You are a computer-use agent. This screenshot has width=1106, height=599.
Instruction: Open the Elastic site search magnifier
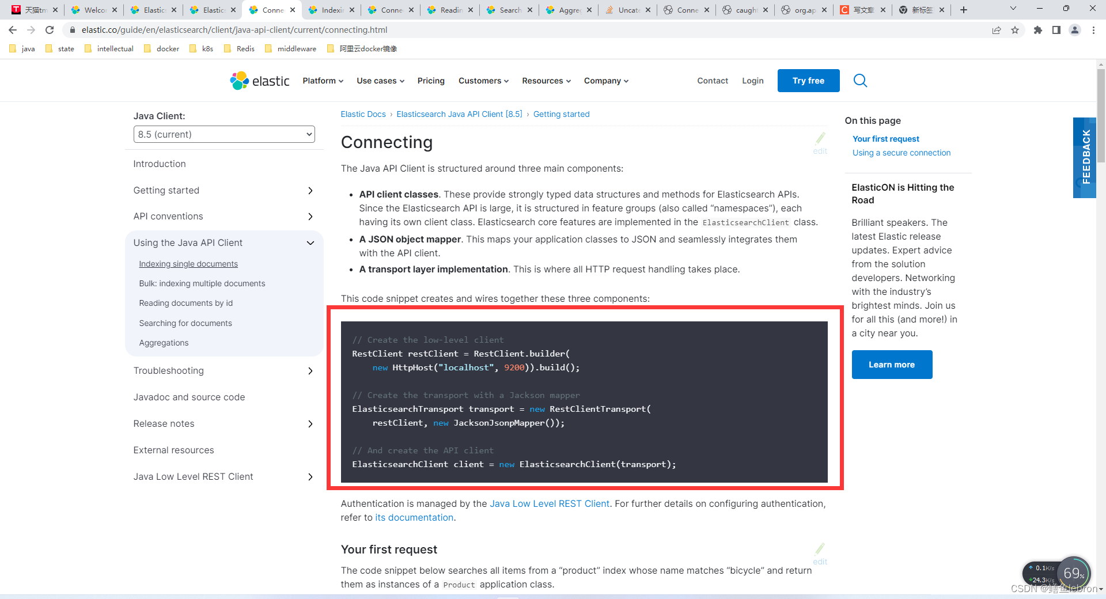tap(860, 81)
